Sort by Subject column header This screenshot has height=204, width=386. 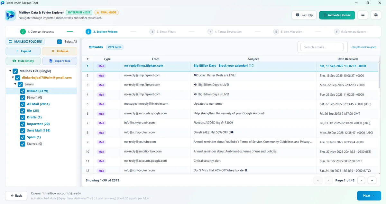253,59
